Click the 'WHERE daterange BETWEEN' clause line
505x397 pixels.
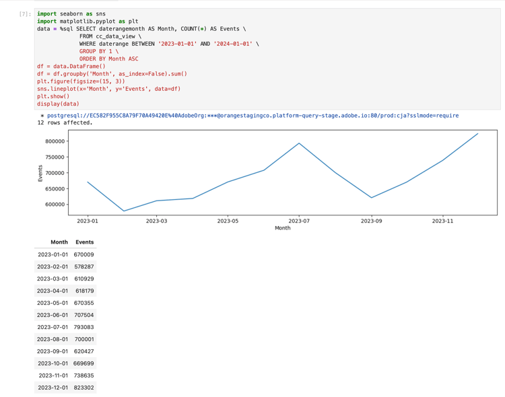click(168, 44)
